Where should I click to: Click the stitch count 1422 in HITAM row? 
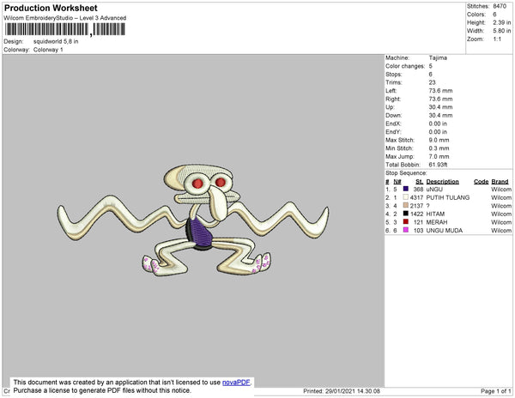(417, 214)
